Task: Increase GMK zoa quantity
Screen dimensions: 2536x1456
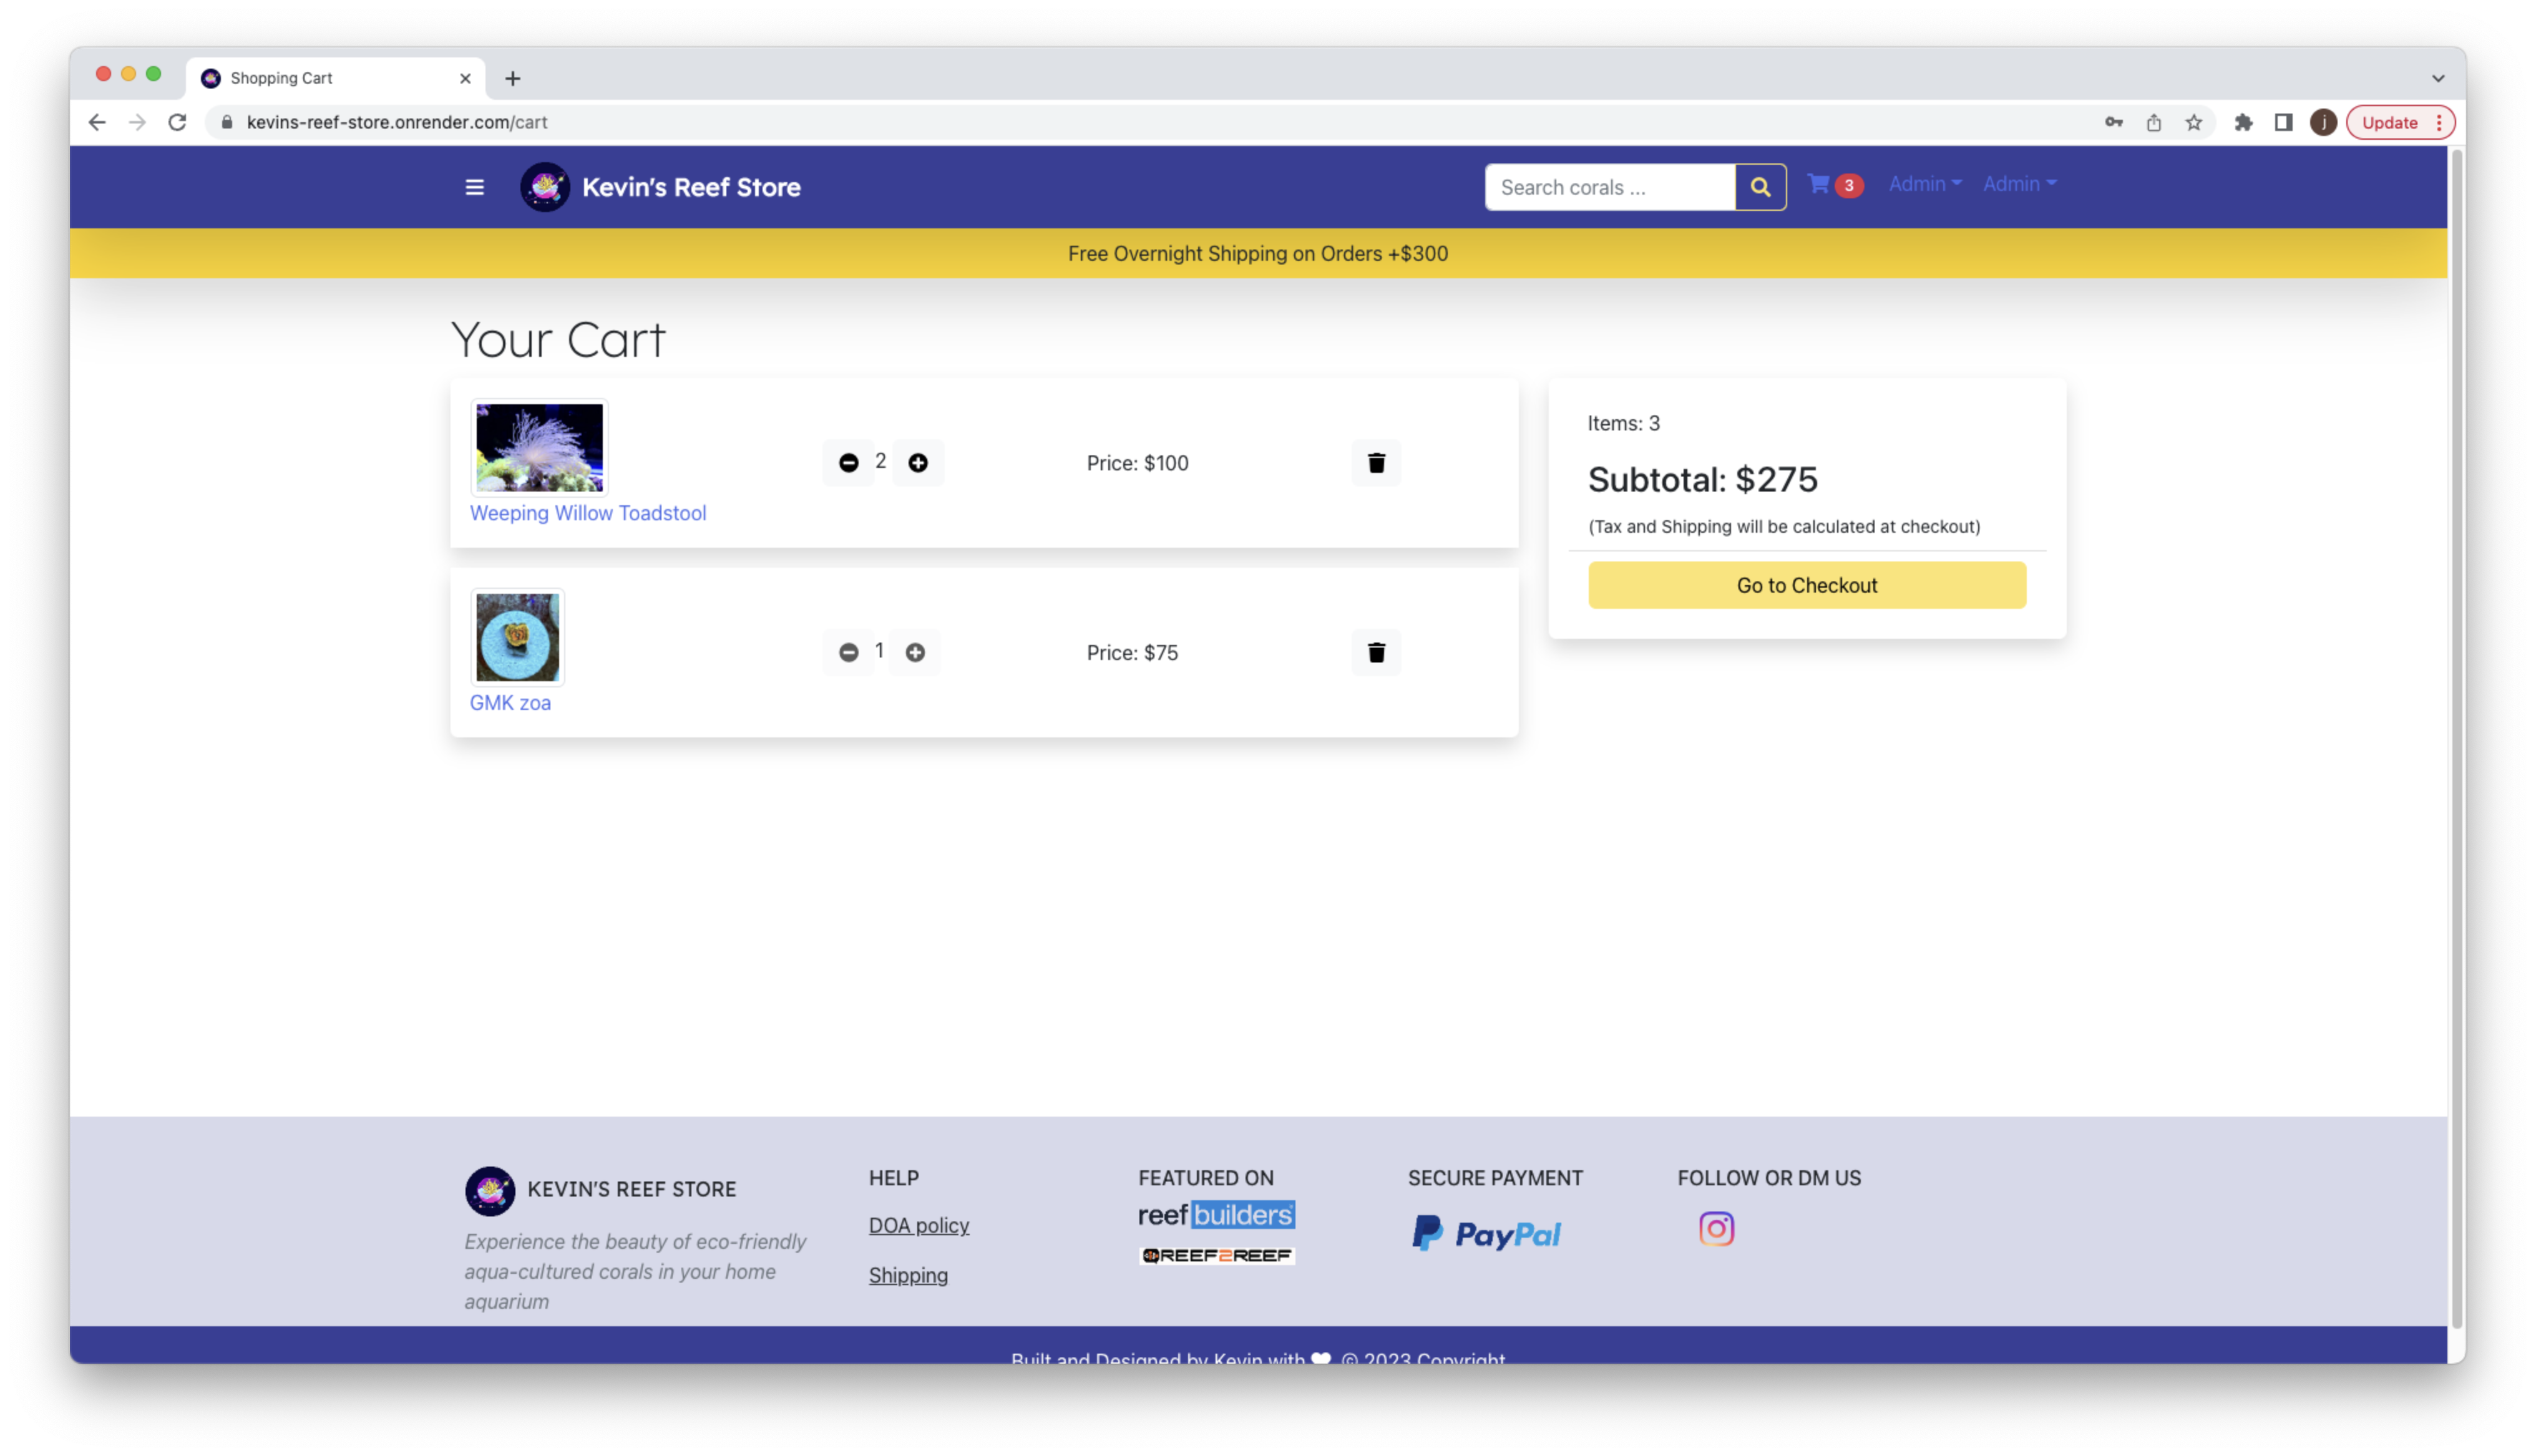Action: 914,652
